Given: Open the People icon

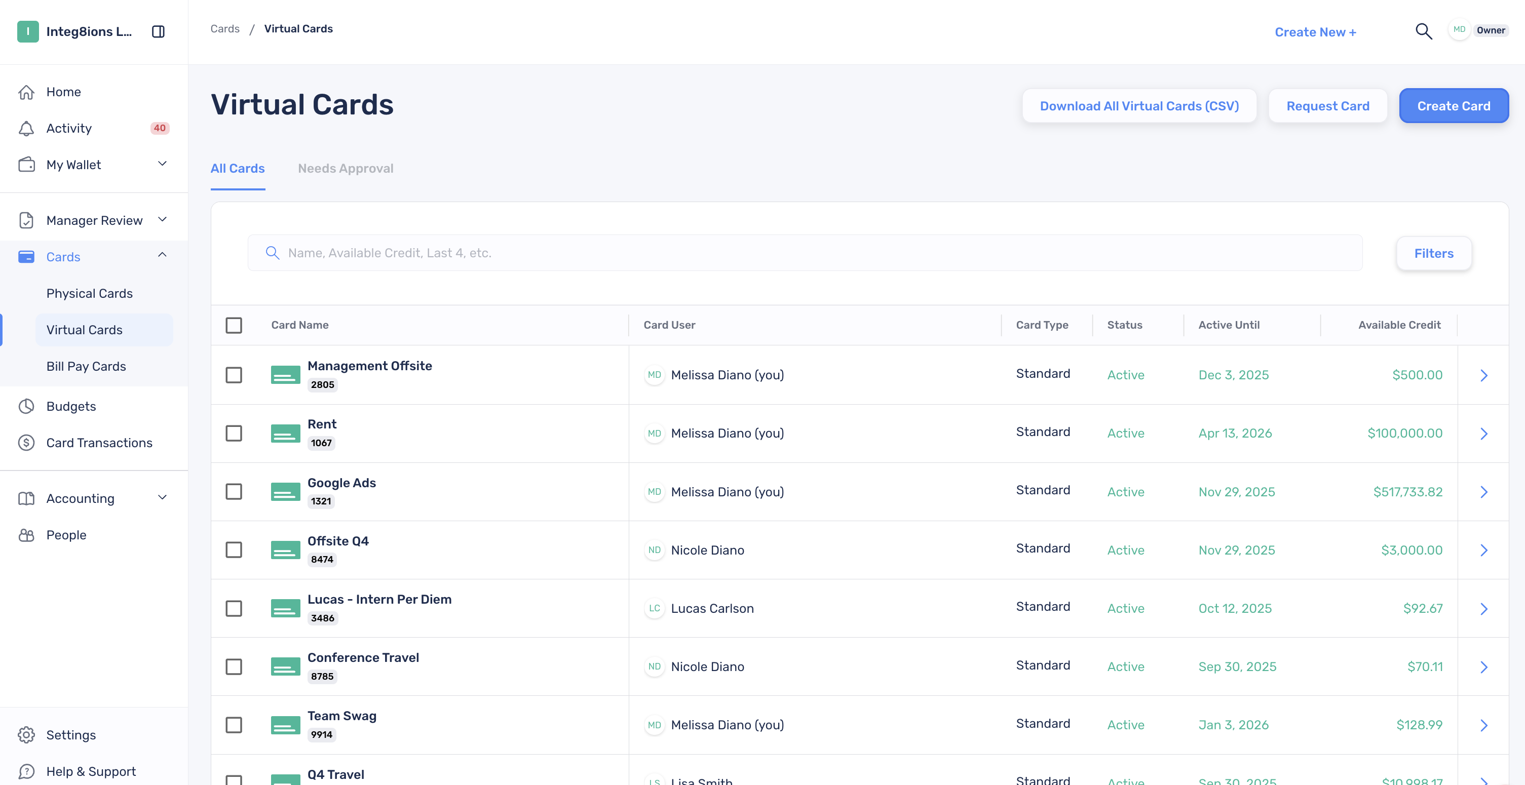Looking at the screenshot, I should [26, 535].
